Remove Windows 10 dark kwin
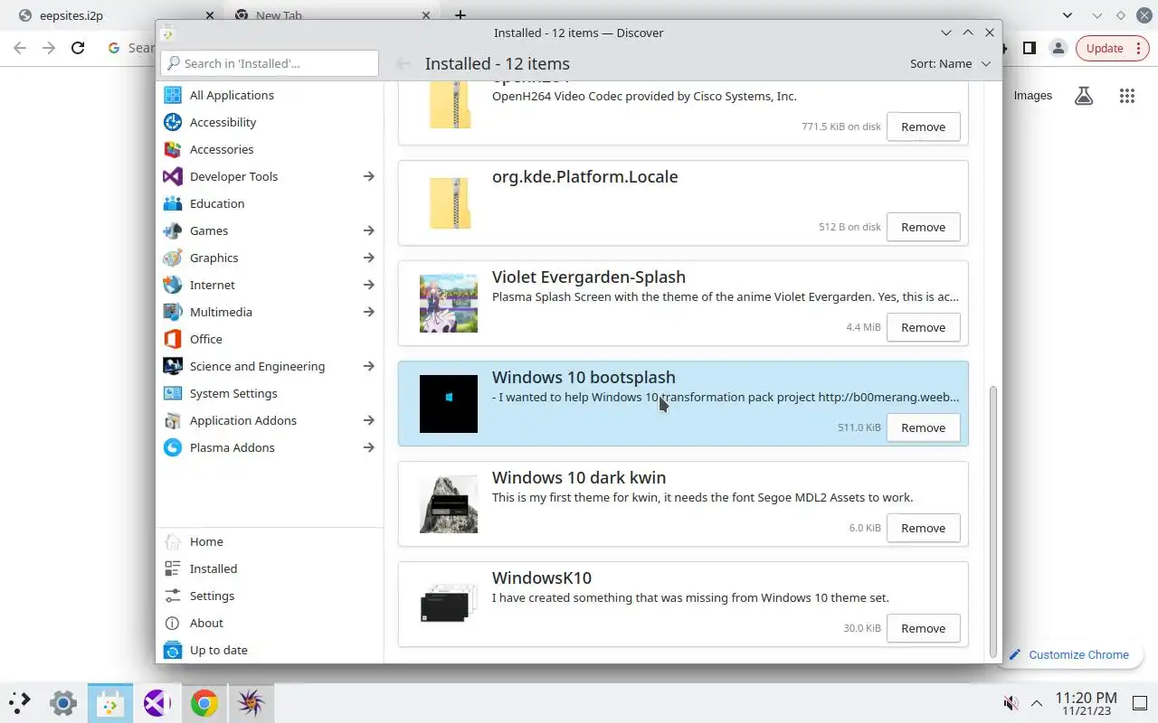 [923, 528]
